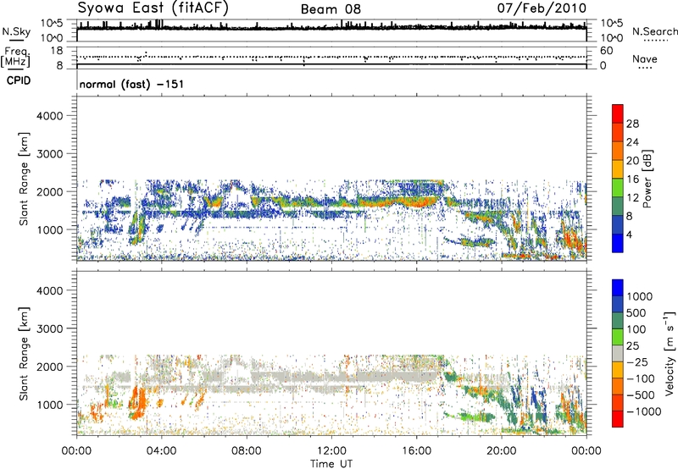Image resolution: width=678 pixels, height=469 pixels.
Task: Click the final "00:00" label ending the time axis
Action: click(586, 451)
